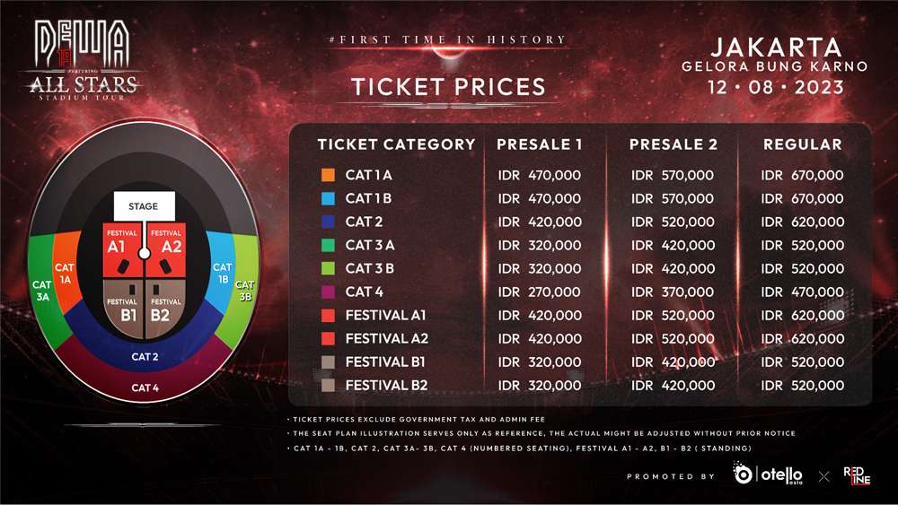Click the light blue CAT 1B swatch

(329, 199)
